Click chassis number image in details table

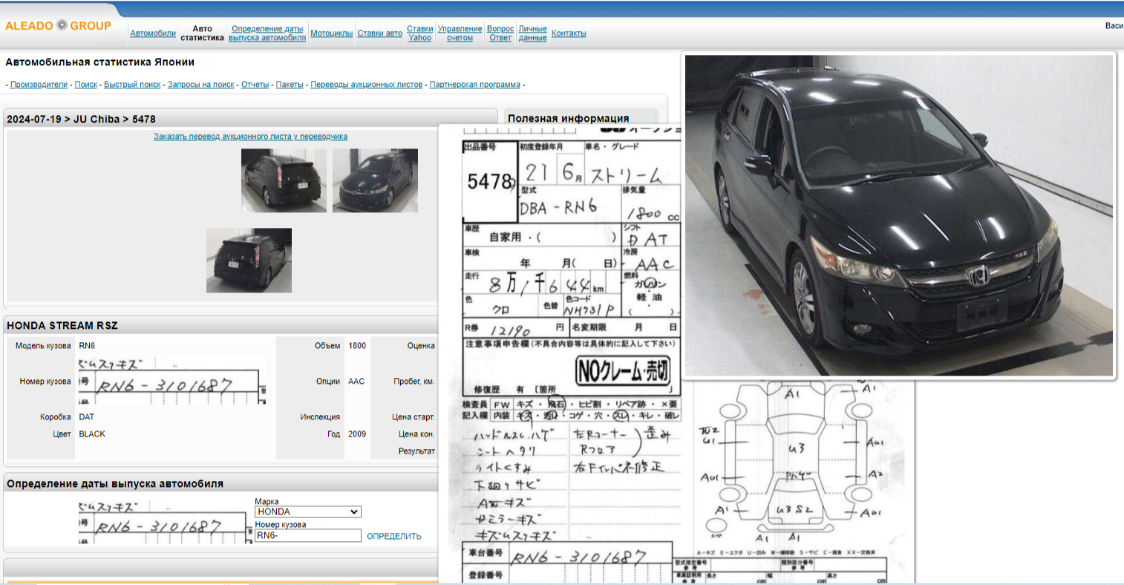172,382
